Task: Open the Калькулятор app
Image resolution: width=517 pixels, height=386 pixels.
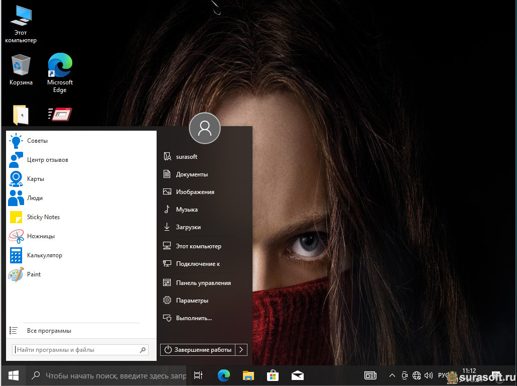Action: 44,255
